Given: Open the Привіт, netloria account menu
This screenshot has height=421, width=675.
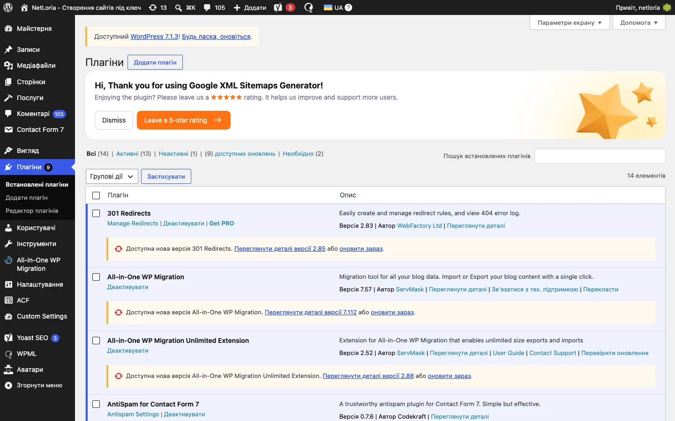Looking at the screenshot, I should pyautogui.click(x=643, y=7).
